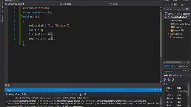191x107 pixels.
Task: Select the (Name) property row
Action: (176, 88)
